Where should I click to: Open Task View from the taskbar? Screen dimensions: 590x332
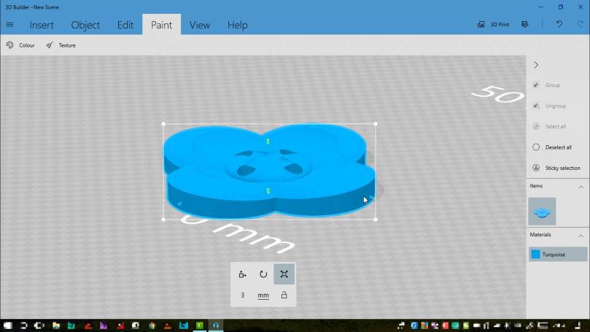[39, 325]
